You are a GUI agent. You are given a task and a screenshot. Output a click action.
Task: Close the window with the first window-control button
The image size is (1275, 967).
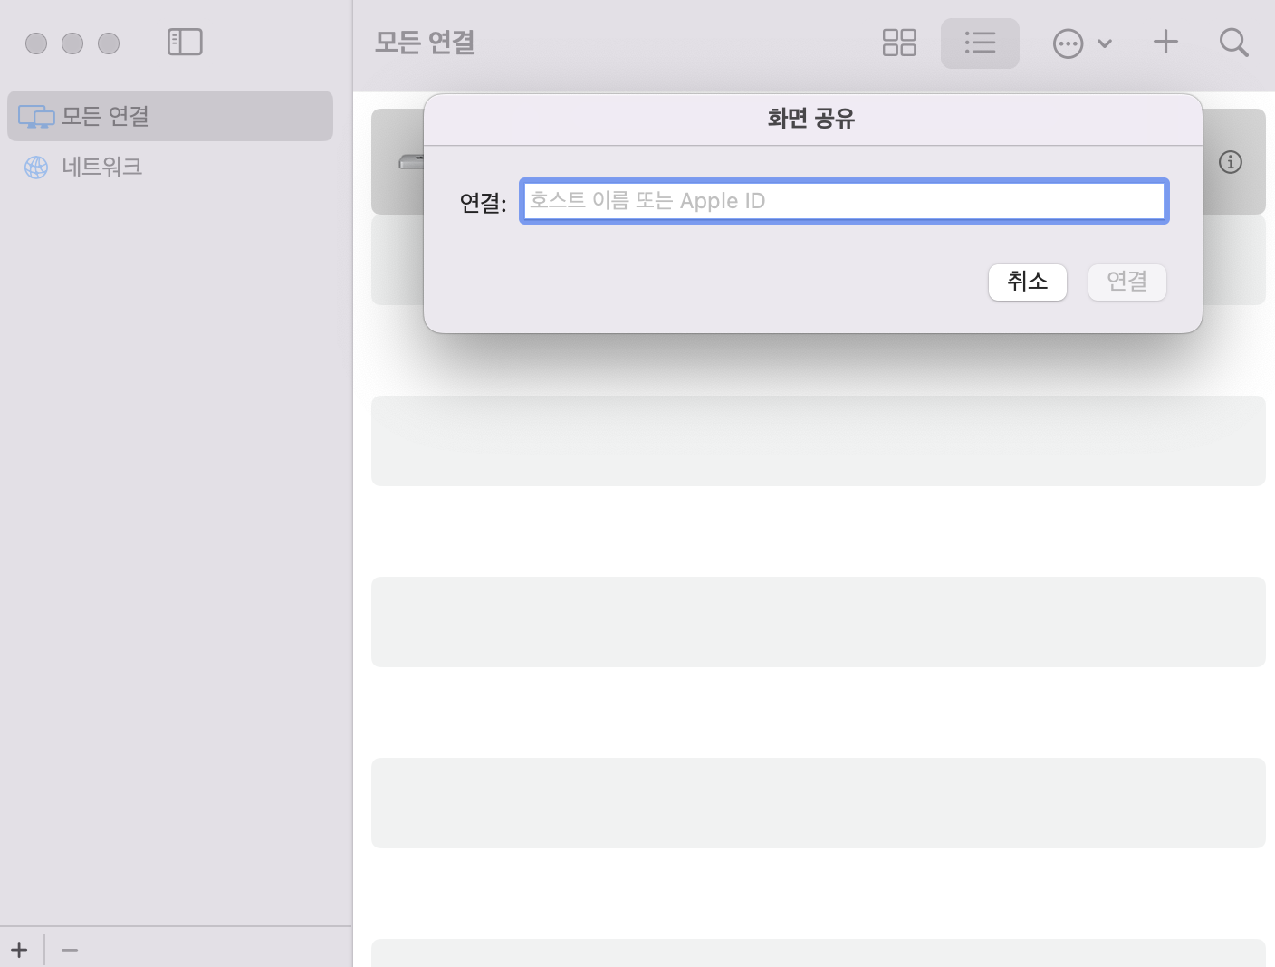pos(36,43)
